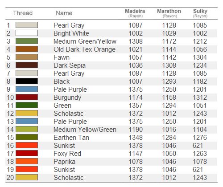
Task: Select the Old Dark Tex Orange swatch
Action: 27,49
